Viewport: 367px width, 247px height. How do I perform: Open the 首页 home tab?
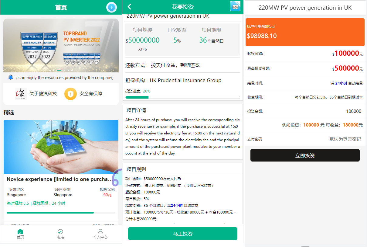click(x=20, y=234)
